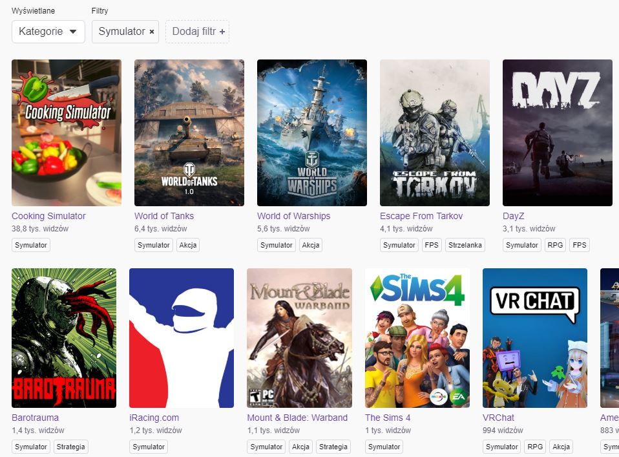Select Akcja tag under World of Tanks
The height and width of the screenshot is (457, 619).
click(188, 245)
